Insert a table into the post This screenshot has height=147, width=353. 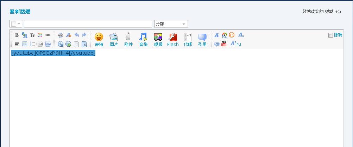point(25,44)
